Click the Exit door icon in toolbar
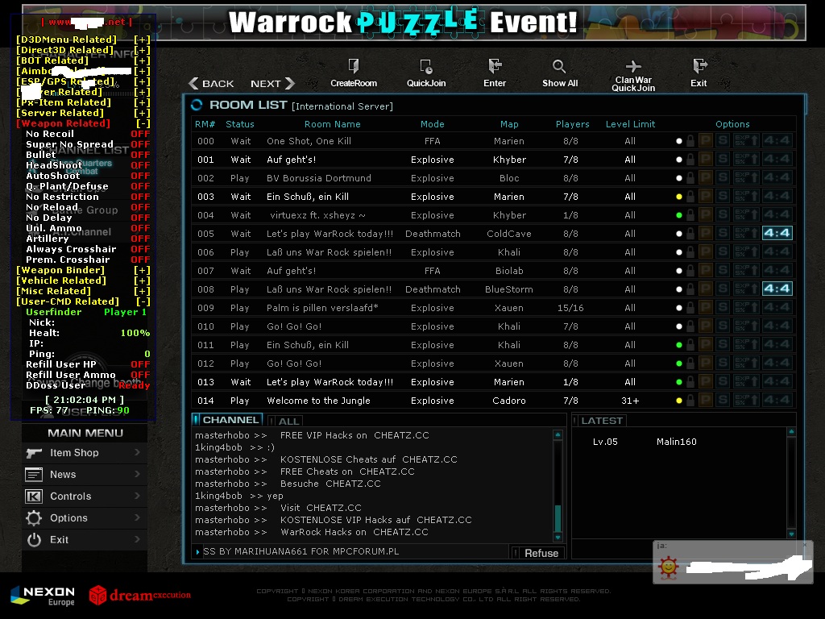The width and height of the screenshot is (825, 619). point(700,66)
